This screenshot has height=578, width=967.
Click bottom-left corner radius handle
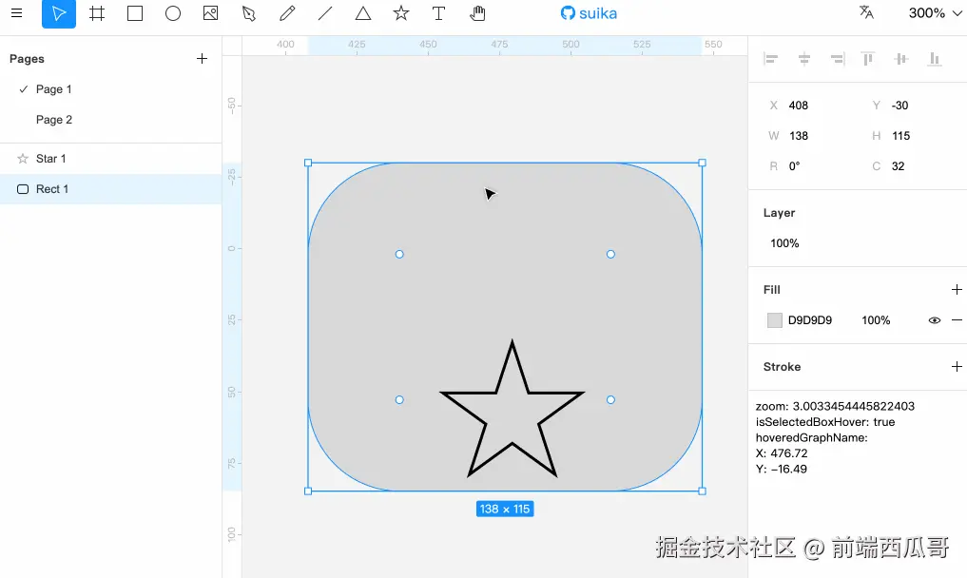point(399,399)
